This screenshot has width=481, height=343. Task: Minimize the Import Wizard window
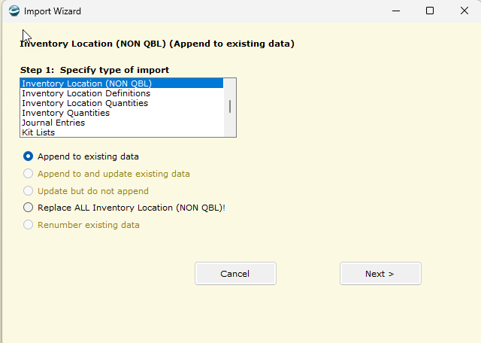[396, 11]
